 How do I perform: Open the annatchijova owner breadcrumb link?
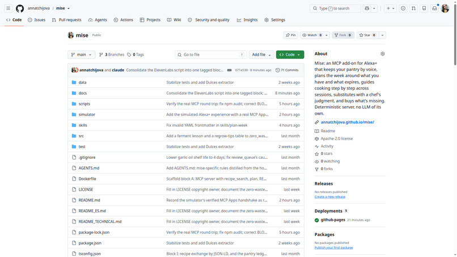pyautogui.click(x=39, y=8)
